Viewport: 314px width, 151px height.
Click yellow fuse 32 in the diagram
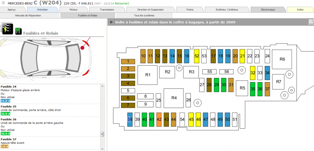[253, 73]
